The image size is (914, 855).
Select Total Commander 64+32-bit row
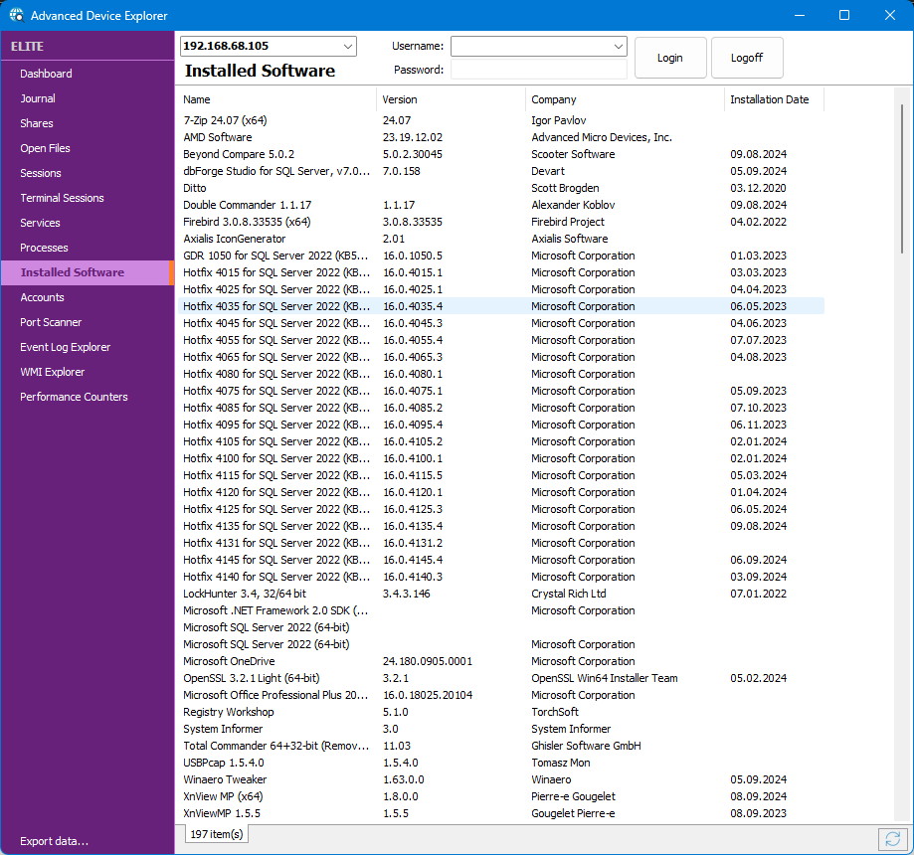coord(500,746)
